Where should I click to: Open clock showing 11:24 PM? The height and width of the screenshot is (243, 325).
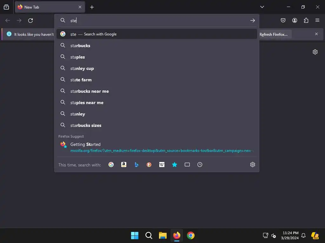(290, 235)
